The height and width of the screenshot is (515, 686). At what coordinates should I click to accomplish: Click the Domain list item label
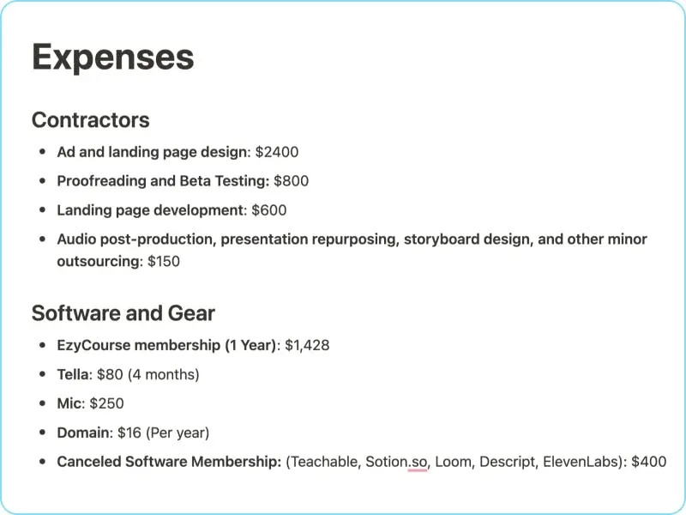pyautogui.click(x=81, y=433)
